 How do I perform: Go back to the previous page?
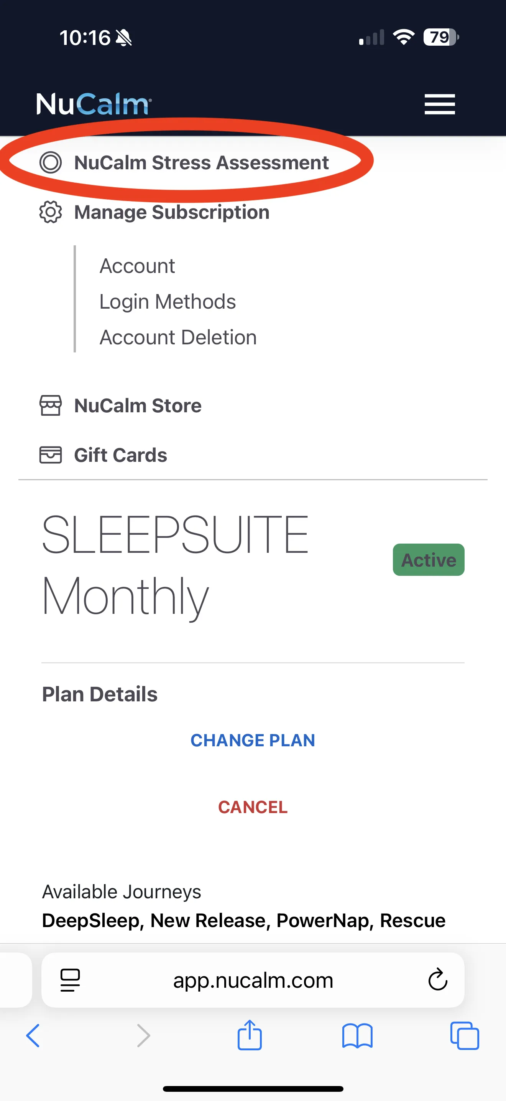coord(33,1035)
